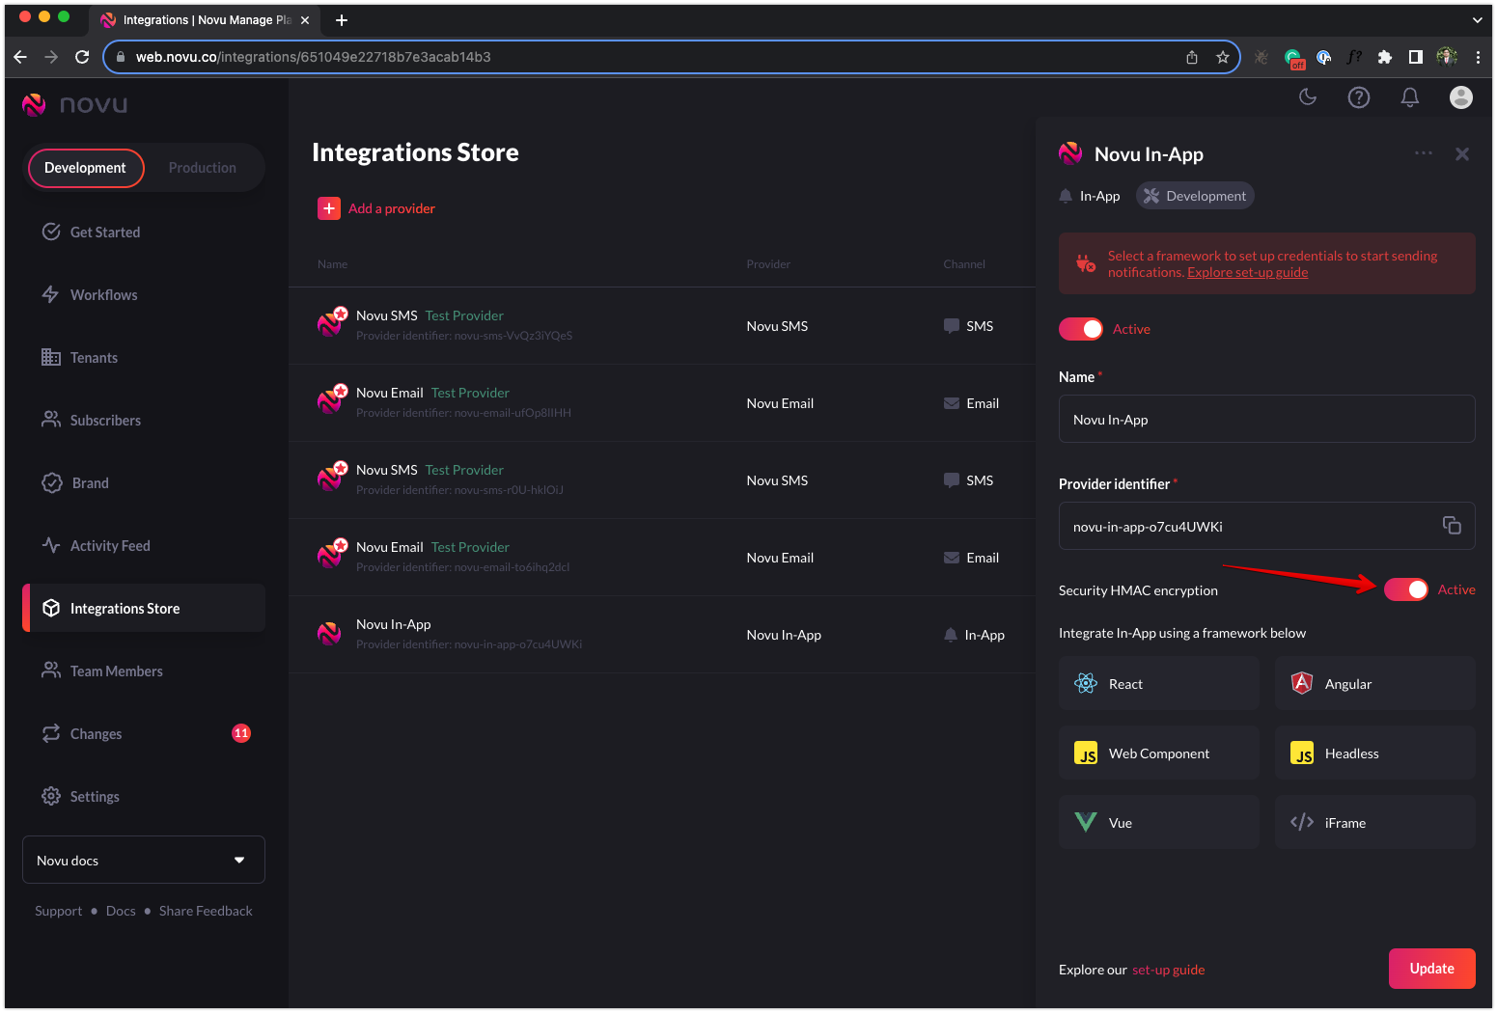The image size is (1497, 1013).
Task: Click the Development tag in the panel
Action: click(1195, 196)
